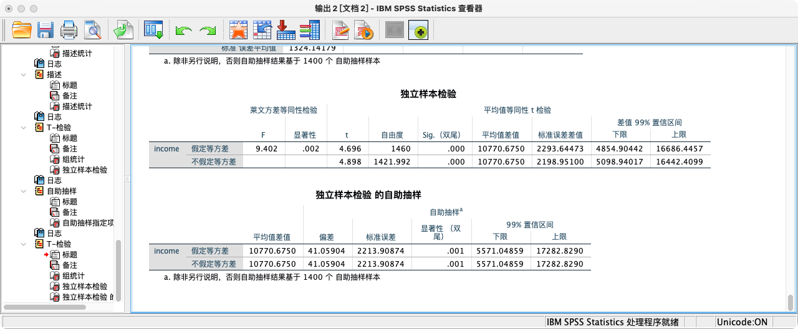This screenshot has height=329, width=798.
Task: Select the bottom-most 独立样本检验 outline item
Action: pos(87,297)
